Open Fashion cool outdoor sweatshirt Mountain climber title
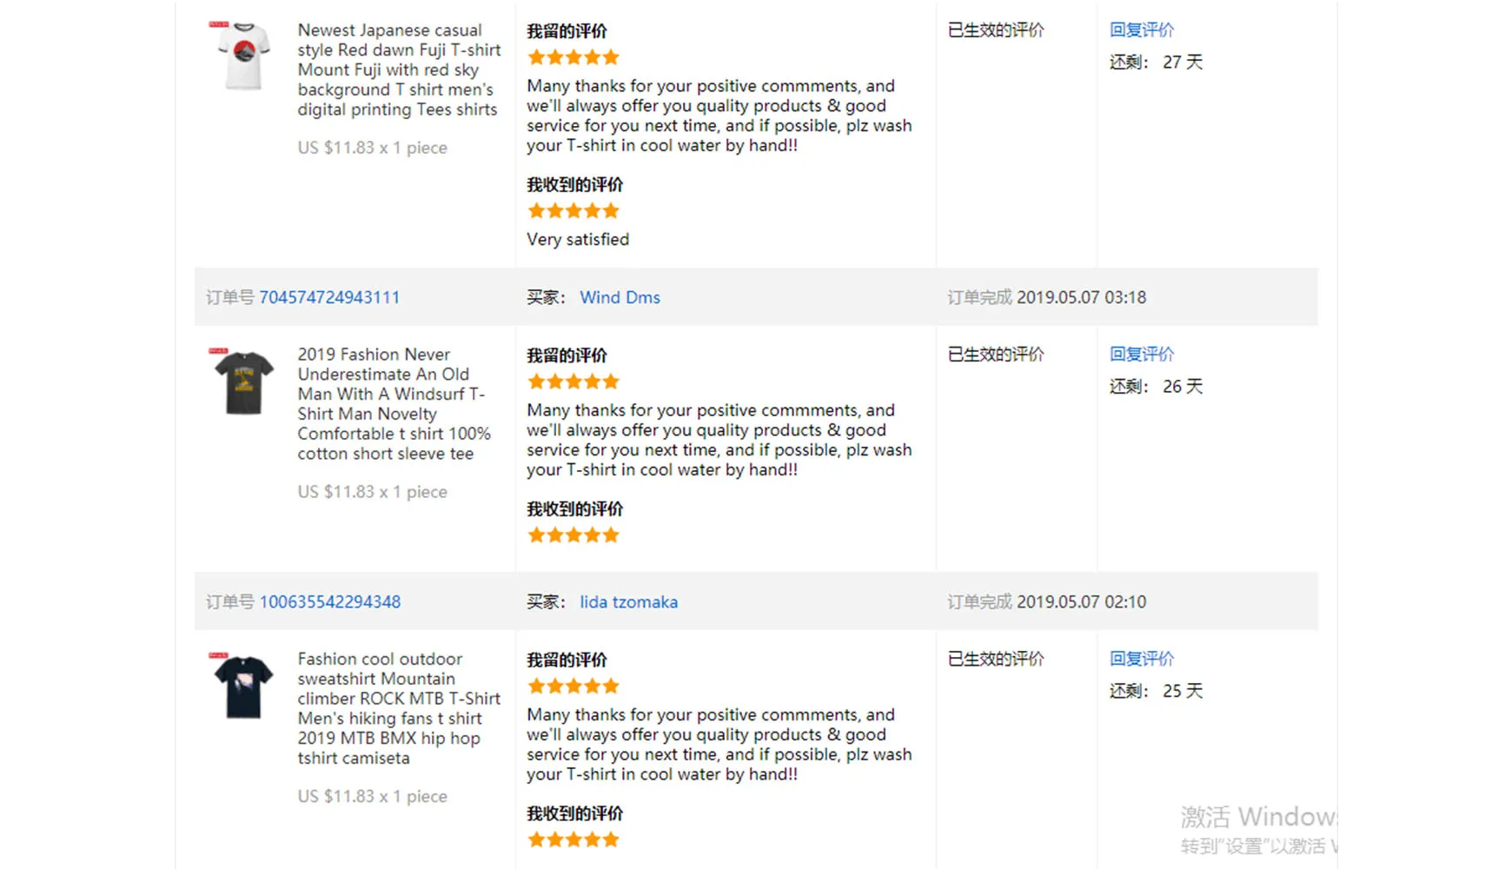1512x869 pixels. 399,708
